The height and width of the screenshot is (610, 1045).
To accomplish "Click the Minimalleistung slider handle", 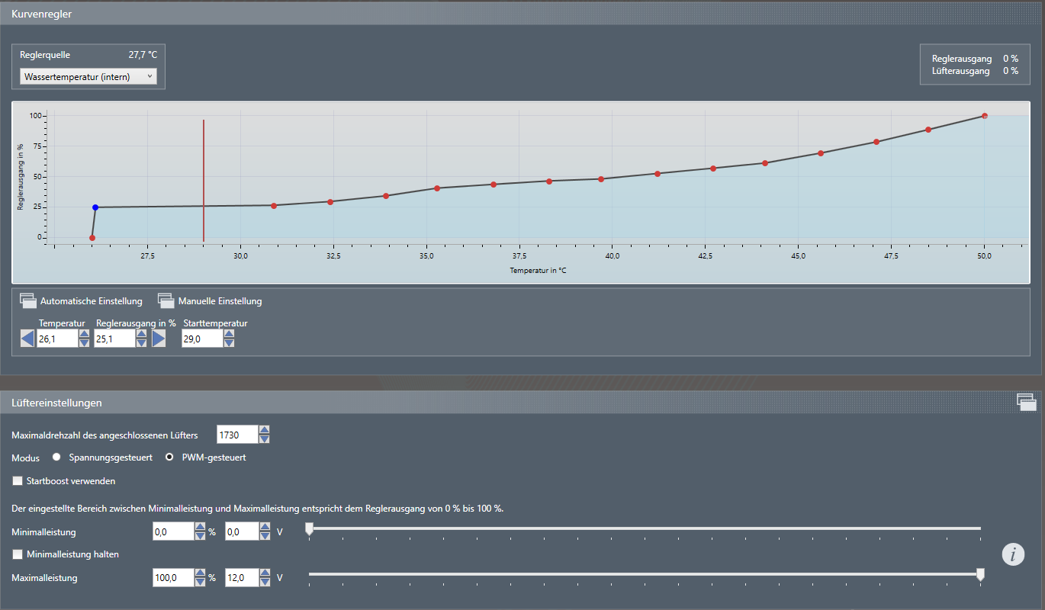I will pyautogui.click(x=309, y=528).
